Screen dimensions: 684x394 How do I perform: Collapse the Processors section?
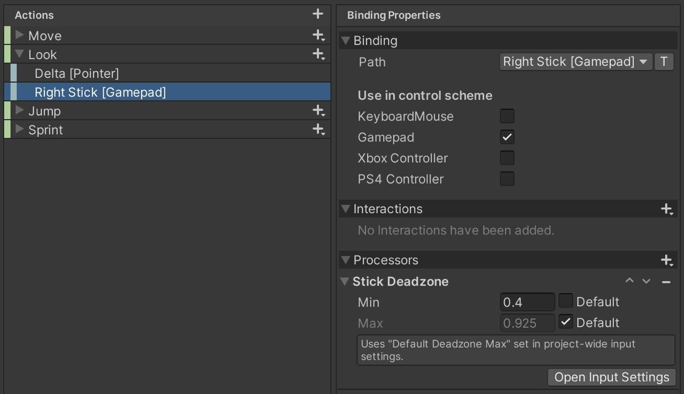(345, 260)
